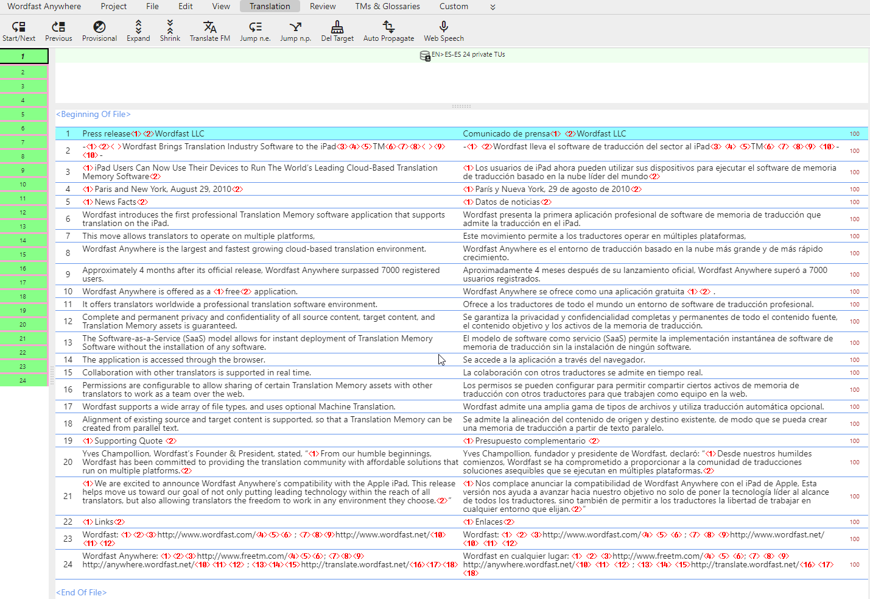The width and height of the screenshot is (870, 599).
Task: Click the Jump n.e. icon
Action: coord(255,27)
